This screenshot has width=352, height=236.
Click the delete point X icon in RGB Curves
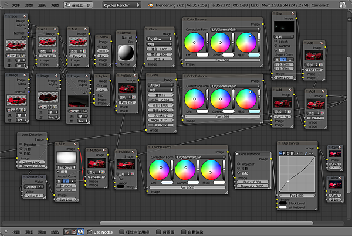pyautogui.click(x=312, y=153)
